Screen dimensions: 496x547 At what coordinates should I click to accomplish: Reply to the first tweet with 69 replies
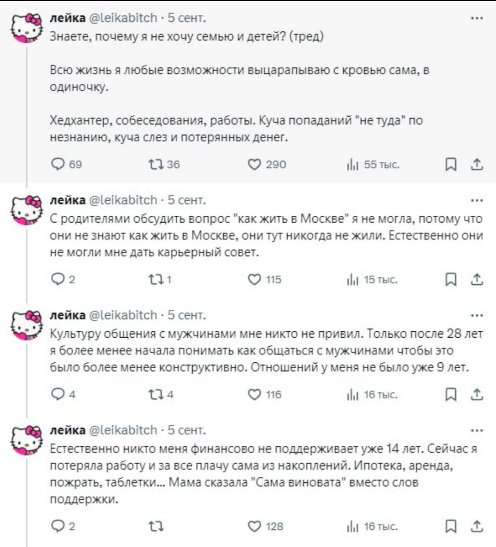56,164
